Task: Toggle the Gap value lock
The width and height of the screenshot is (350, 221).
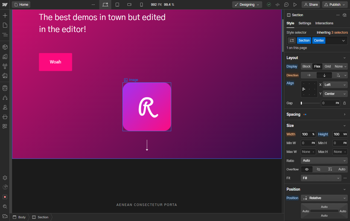Action: (x=345, y=103)
